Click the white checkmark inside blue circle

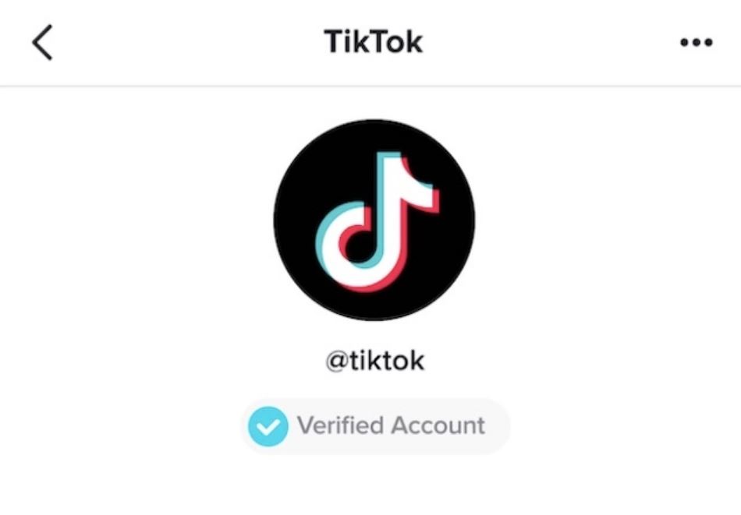(268, 427)
